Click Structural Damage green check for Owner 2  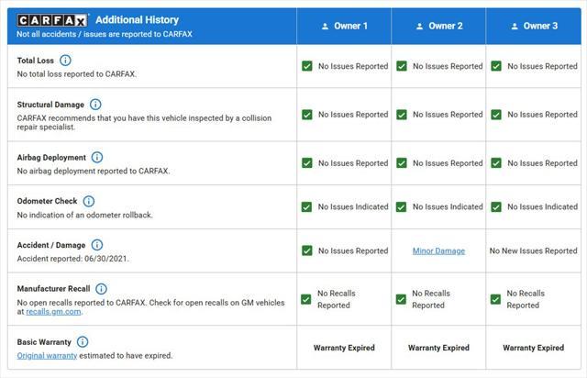click(402, 115)
